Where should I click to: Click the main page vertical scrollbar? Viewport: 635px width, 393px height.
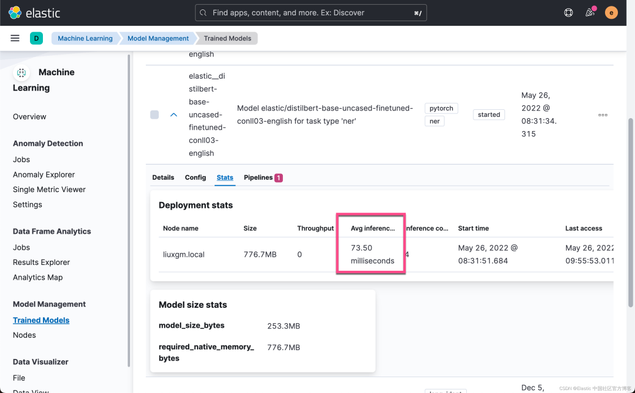pos(630,213)
